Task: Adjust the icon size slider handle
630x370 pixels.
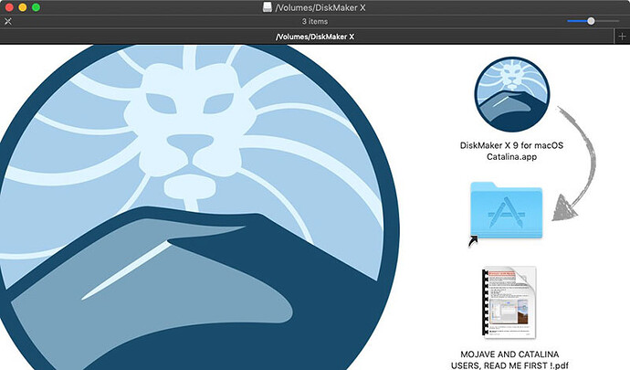Action: pyautogui.click(x=591, y=20)
